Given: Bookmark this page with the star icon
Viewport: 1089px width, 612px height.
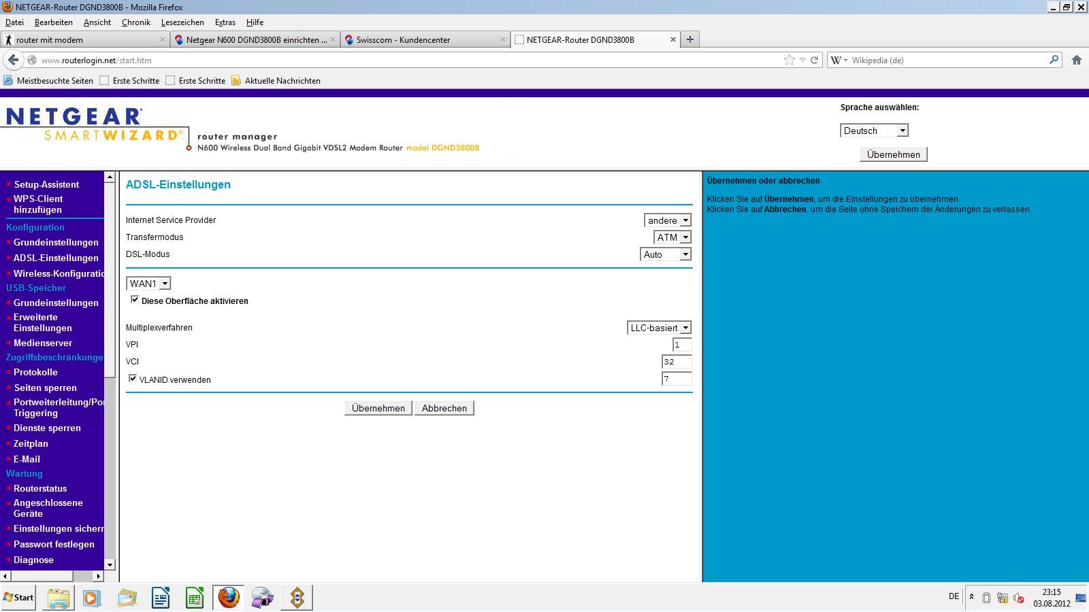Looking at the screenshot, I should click(790, 60).
